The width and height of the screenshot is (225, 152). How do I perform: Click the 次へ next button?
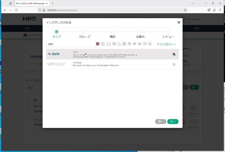(x=173, y=122)
